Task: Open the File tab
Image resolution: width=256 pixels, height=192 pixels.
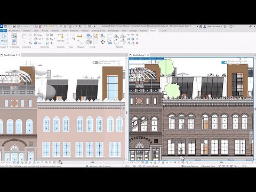Action: (x=3, y=30)
